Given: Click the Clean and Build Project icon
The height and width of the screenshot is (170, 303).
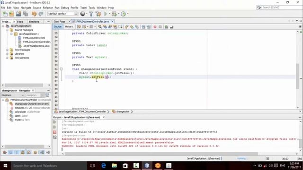Looking at the screenshot, I should (x=98, y=14).
